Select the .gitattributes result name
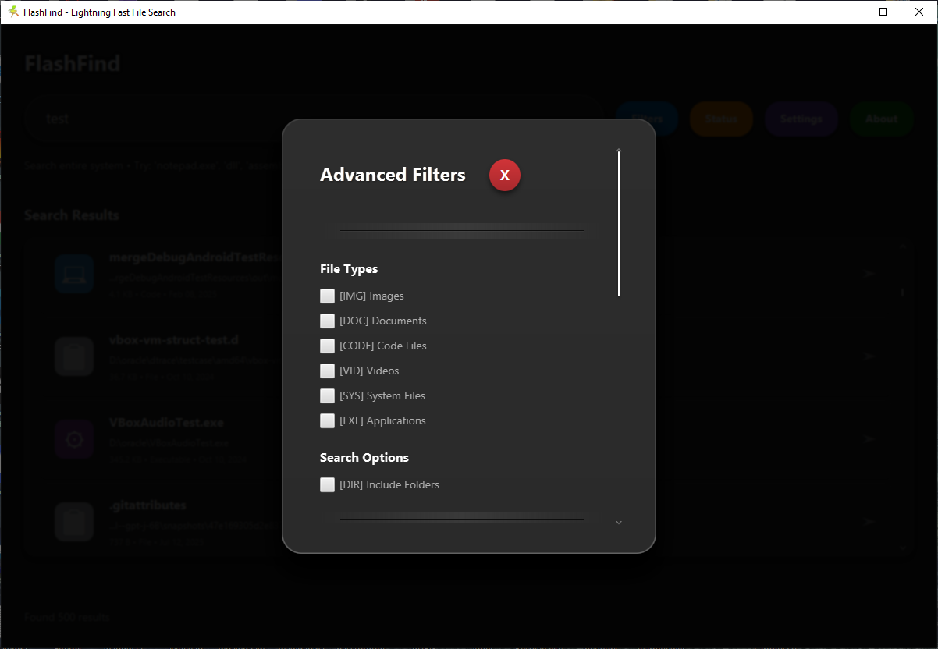The height and width of the screenshot is (649, 938). (x=148, y=505)
